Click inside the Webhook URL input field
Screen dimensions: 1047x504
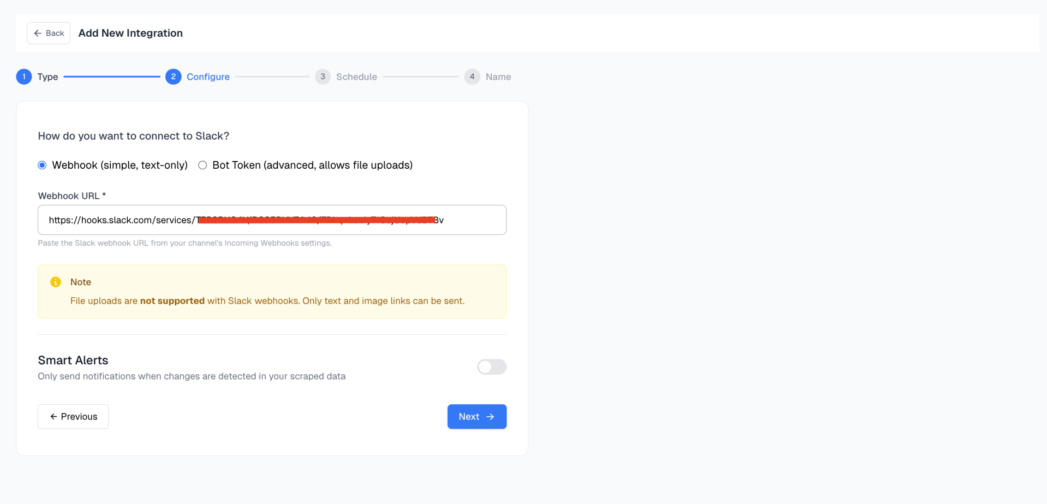pyautogui.click(x=272, y=220)
